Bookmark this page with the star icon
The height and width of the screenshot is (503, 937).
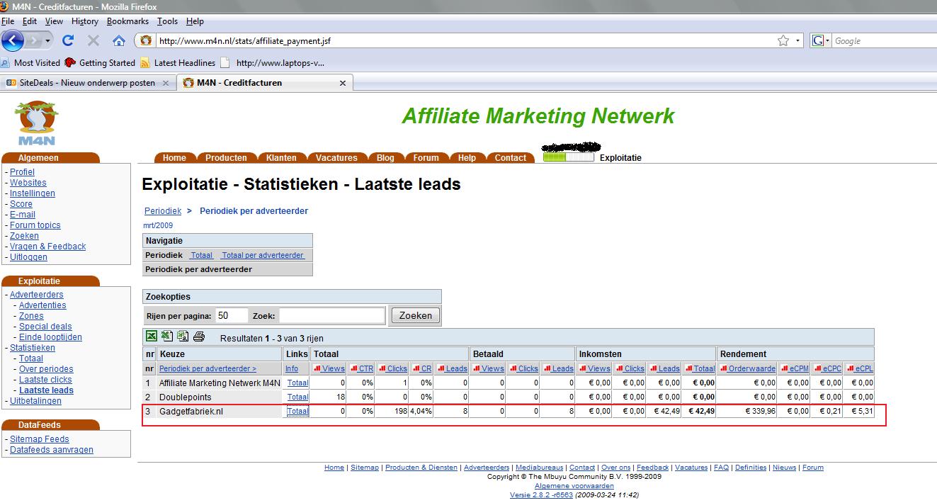[783, 40]
